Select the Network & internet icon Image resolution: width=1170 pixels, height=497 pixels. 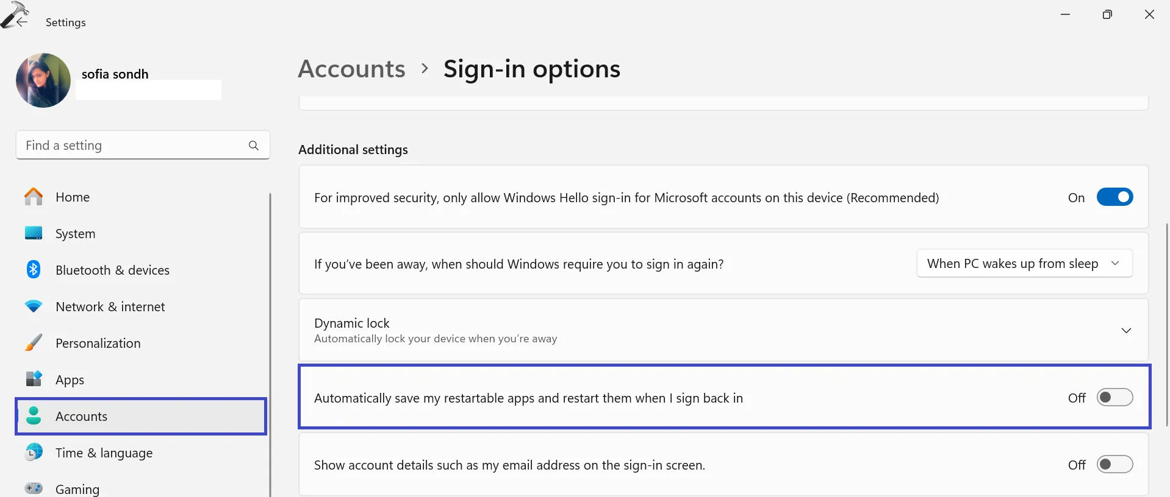pos(33,306)
